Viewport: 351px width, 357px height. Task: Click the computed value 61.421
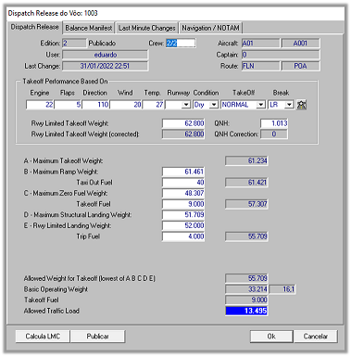[x=246, y=183]
